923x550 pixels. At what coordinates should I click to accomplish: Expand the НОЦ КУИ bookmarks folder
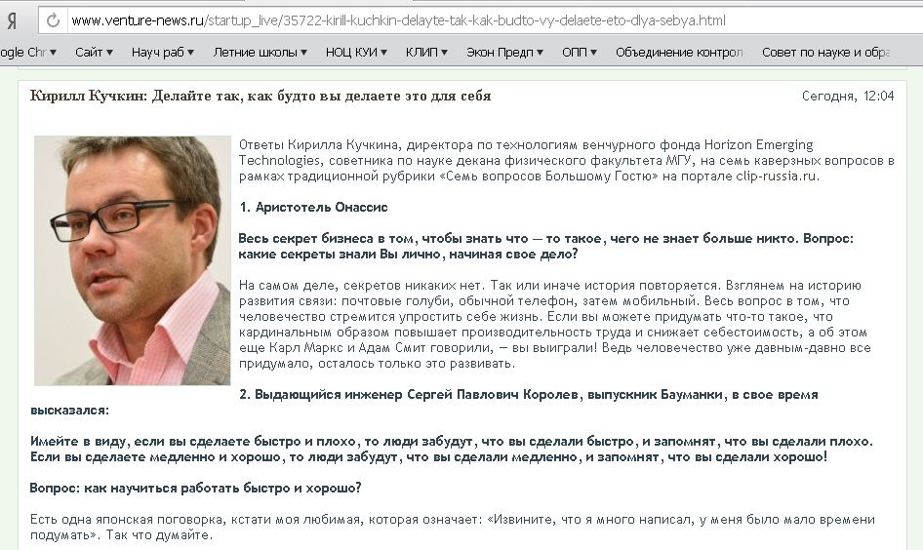pyautogui.click(x=356, y=53)
